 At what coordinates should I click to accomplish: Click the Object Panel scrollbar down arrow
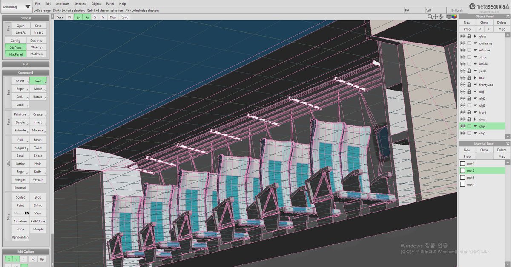(x=508, y=136)
